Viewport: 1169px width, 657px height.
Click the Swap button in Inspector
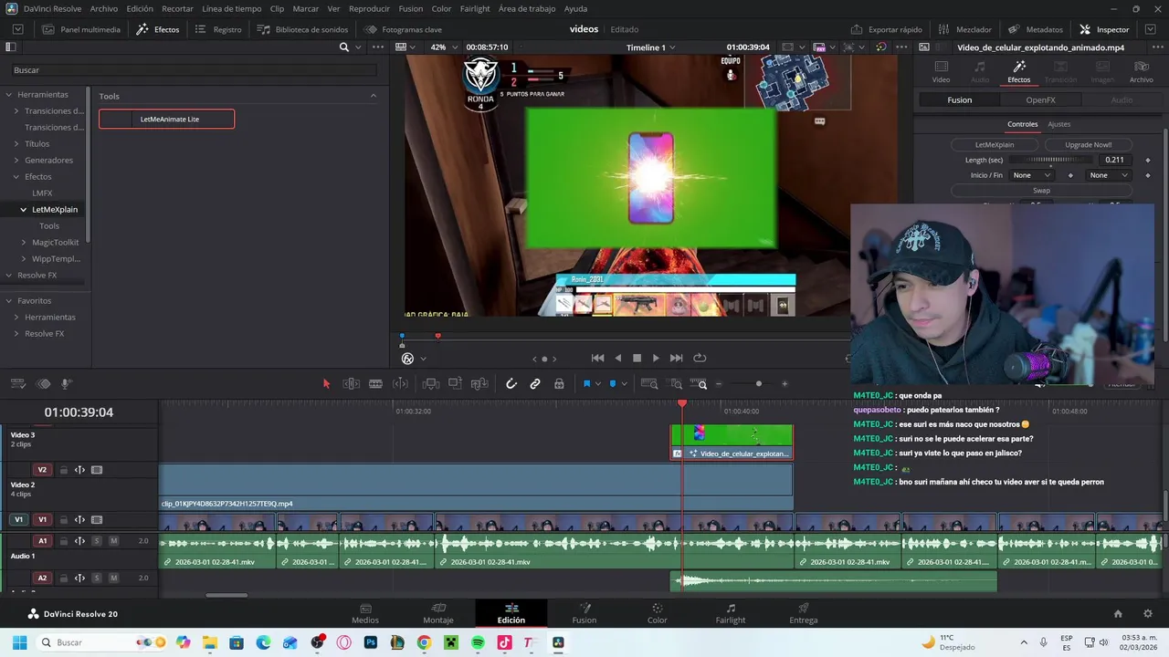pos(1041,191)
